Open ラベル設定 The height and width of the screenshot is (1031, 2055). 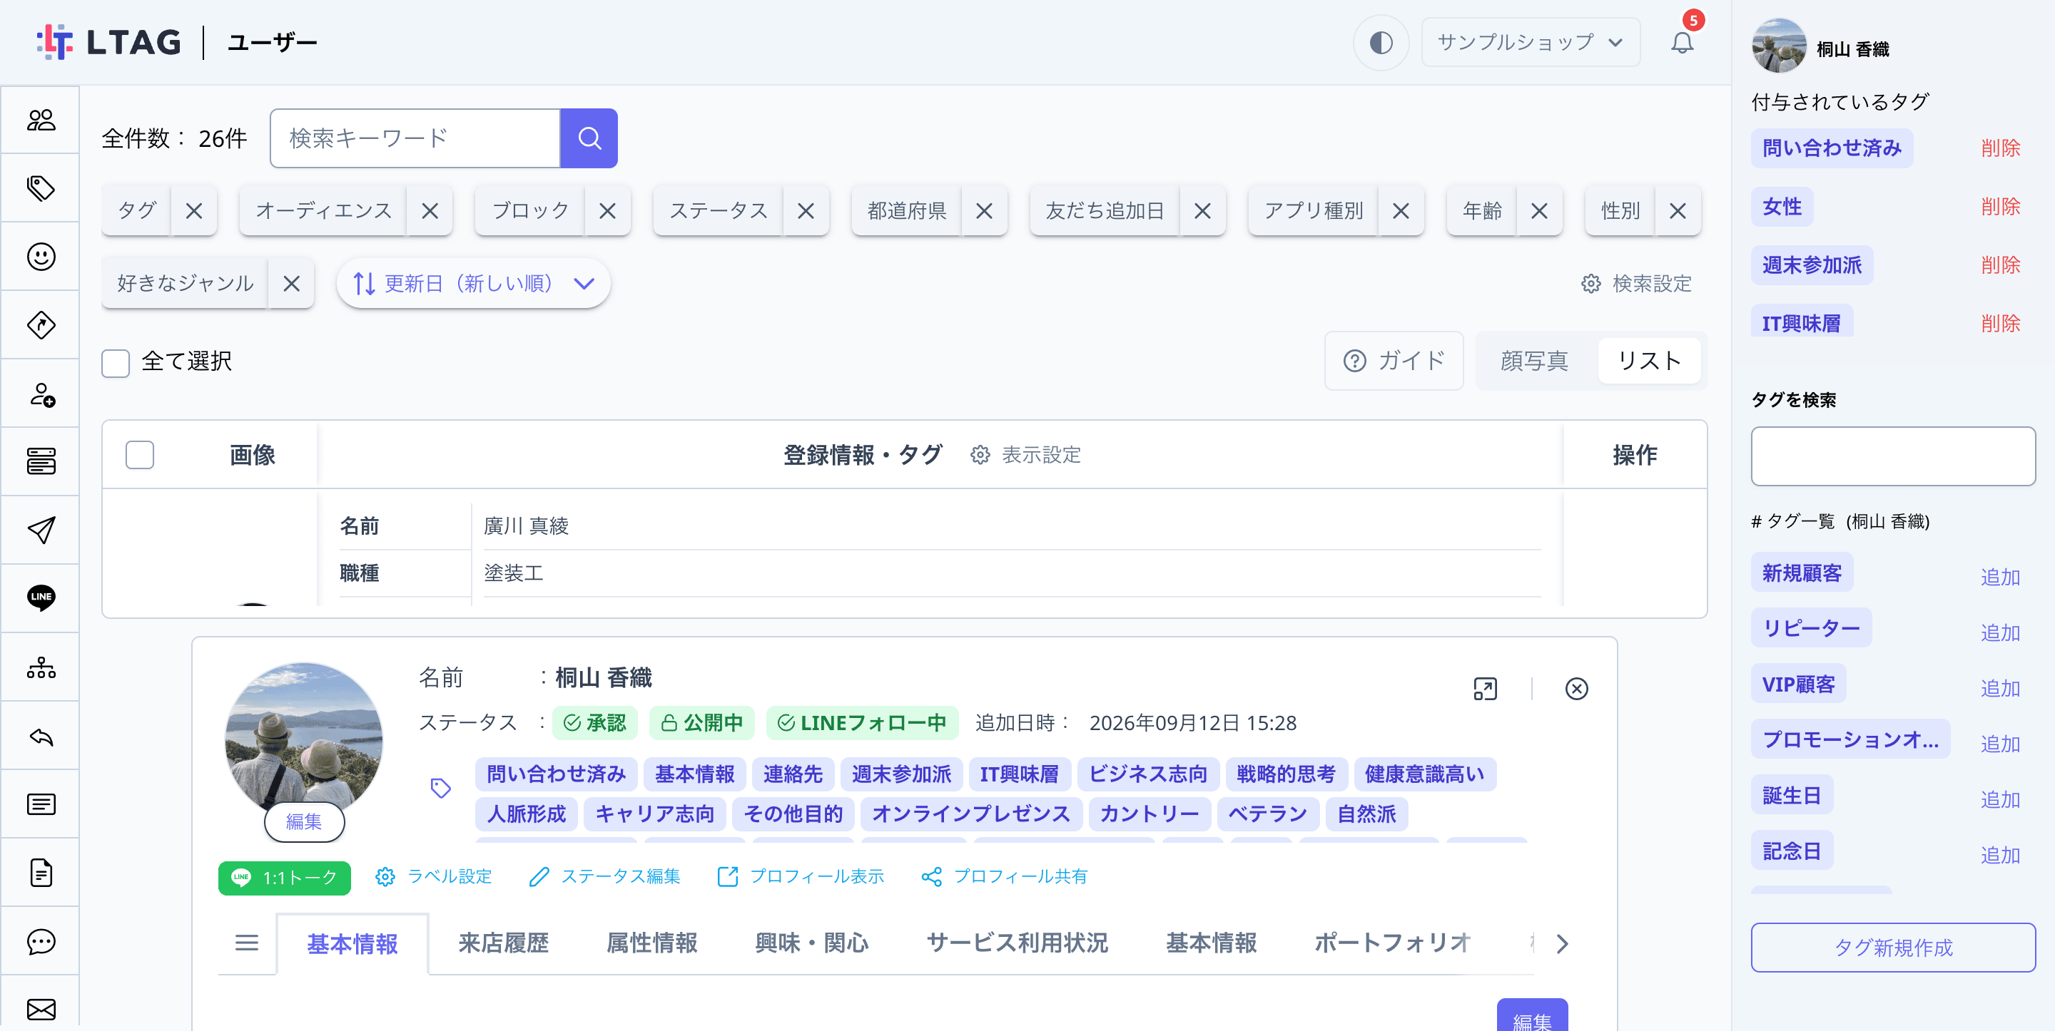433,876
